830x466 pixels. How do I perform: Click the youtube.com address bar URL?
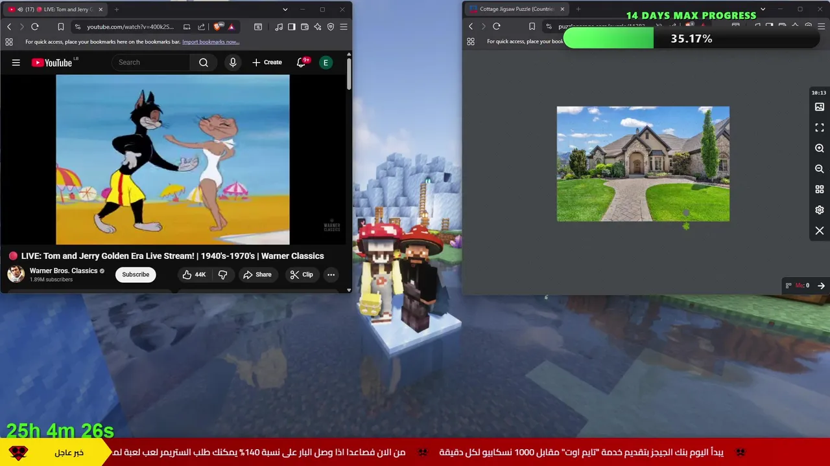130,27
